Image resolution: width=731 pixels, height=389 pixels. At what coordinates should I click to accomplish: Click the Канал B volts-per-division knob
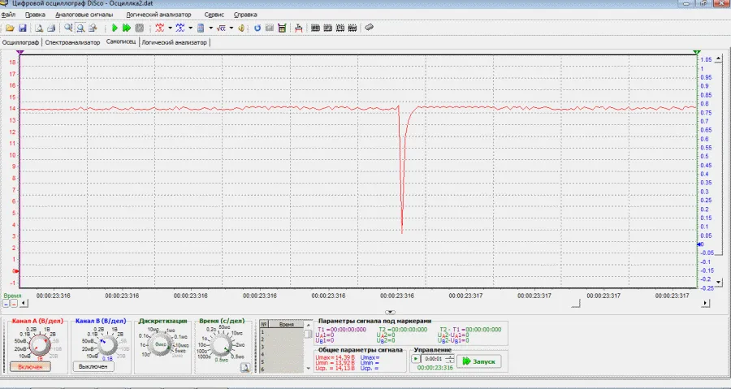(106, 345)
